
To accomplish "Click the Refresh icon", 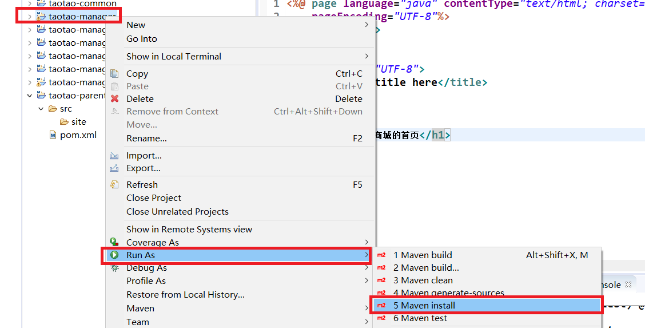I will point(114,184).
